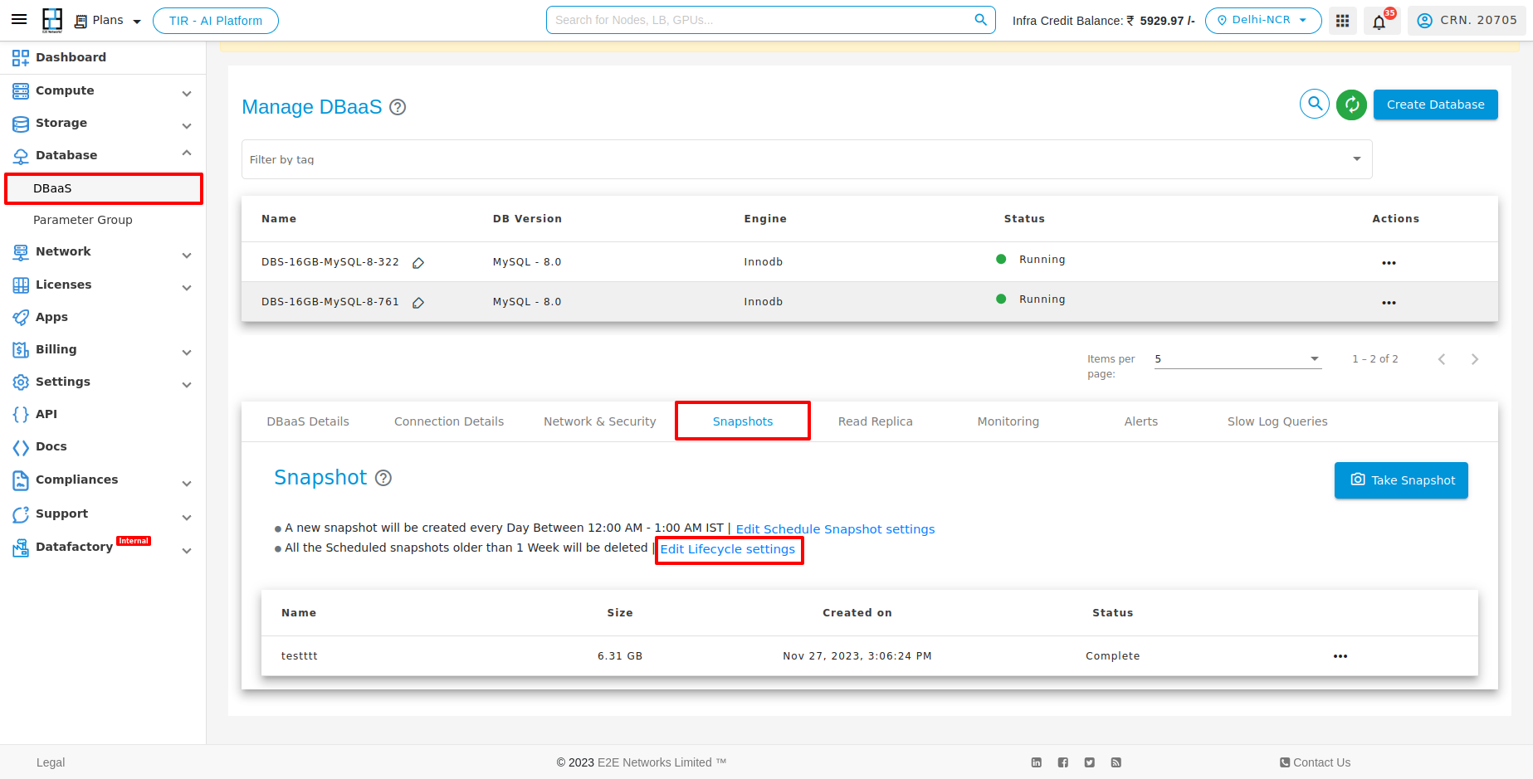Click the round search icon beside Create Database
Image resolution: width=1533 pixels, height=779 pixels.
point(1315,105)
